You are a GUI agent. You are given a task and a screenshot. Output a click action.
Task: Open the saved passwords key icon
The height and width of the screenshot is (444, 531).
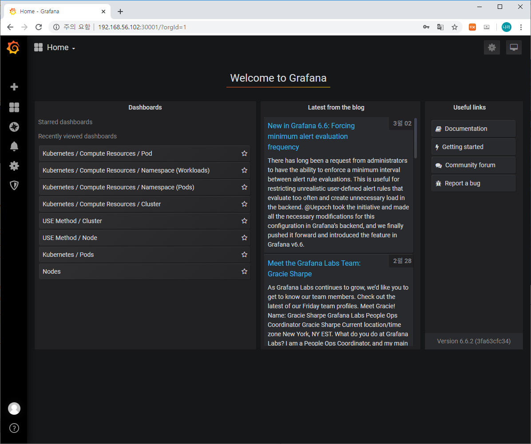426,27
